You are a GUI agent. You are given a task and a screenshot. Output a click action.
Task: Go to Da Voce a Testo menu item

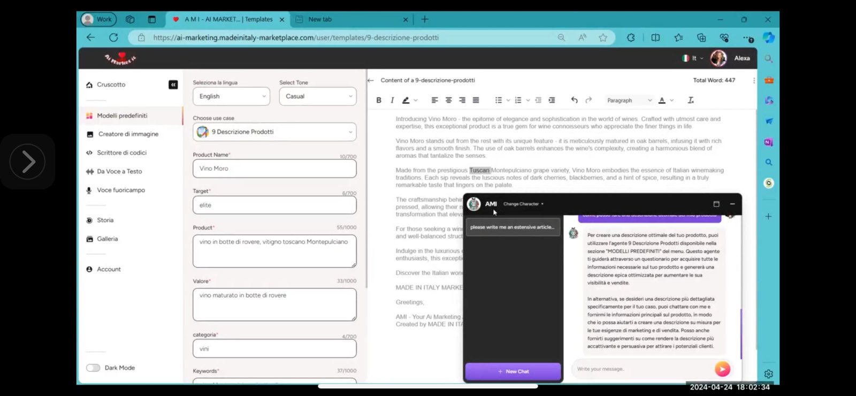point(119,171)
